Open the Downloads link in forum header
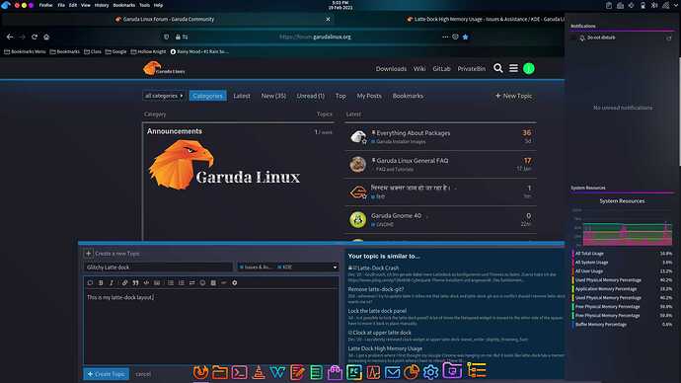Viewport: 681px width, 383px height. (x=391, y=69)
